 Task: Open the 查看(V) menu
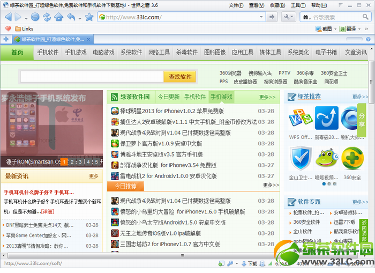257,5
